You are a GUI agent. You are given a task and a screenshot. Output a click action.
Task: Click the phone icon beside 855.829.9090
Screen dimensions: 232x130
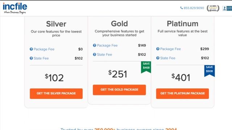pyautogui.click(x=182, y=8)
